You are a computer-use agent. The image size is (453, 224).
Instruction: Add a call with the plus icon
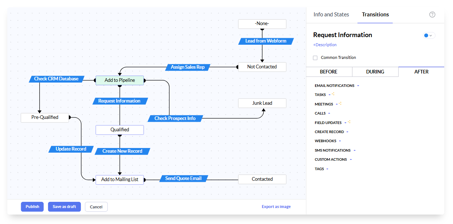click(x=329, y=113)
